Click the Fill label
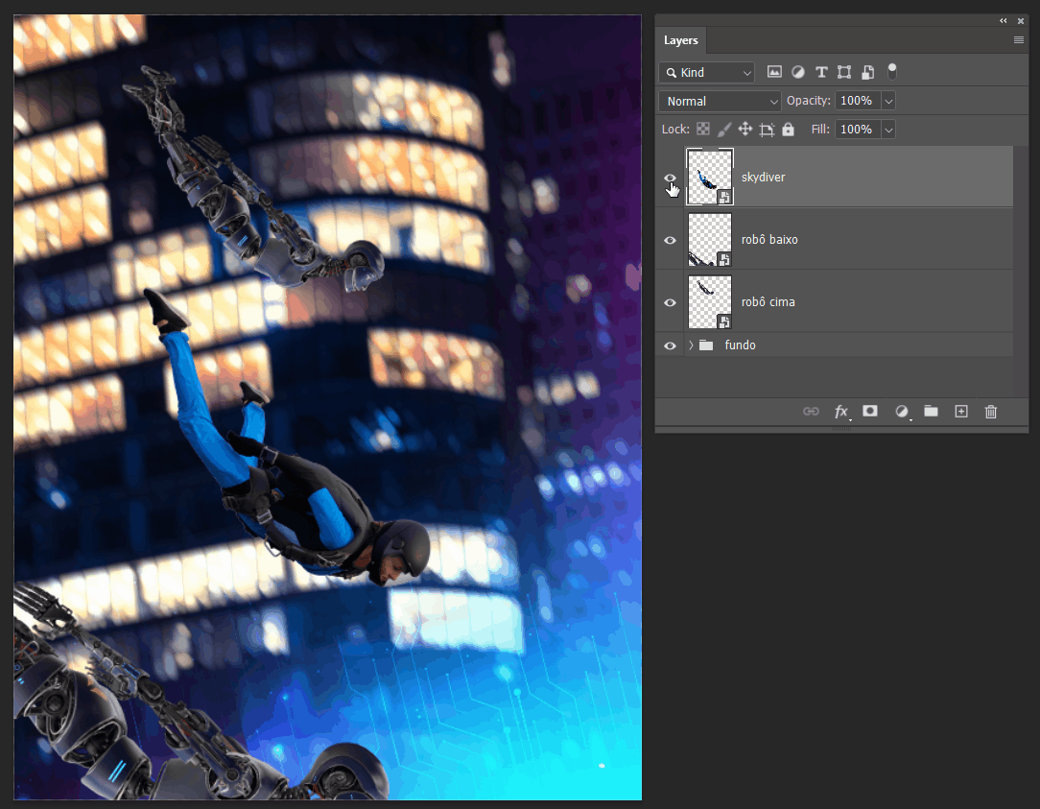 point(820,130)
